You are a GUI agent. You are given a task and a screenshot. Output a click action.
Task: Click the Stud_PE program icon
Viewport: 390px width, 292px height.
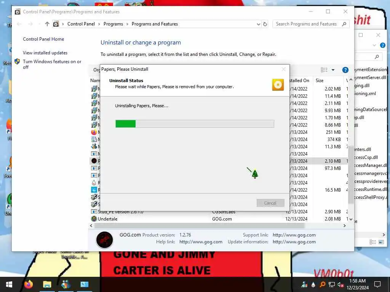click(x=94, y=211)
